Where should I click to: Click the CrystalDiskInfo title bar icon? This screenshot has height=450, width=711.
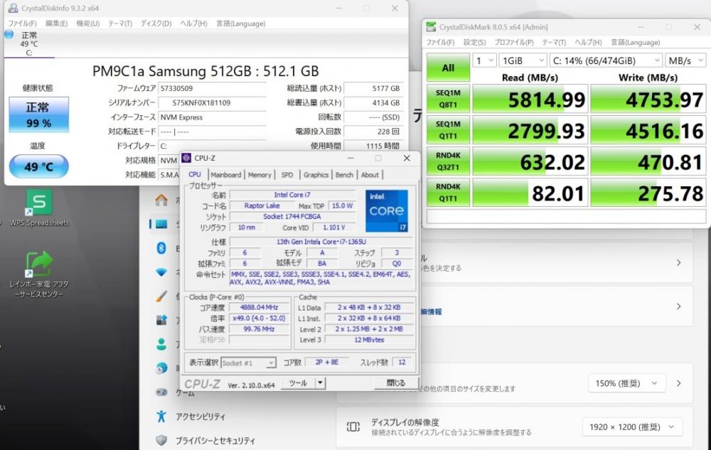coord(13,8)
